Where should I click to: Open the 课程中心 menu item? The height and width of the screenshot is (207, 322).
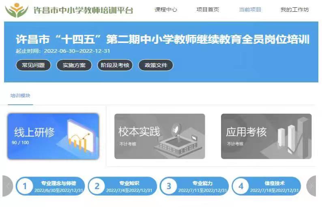coord(166,9)
